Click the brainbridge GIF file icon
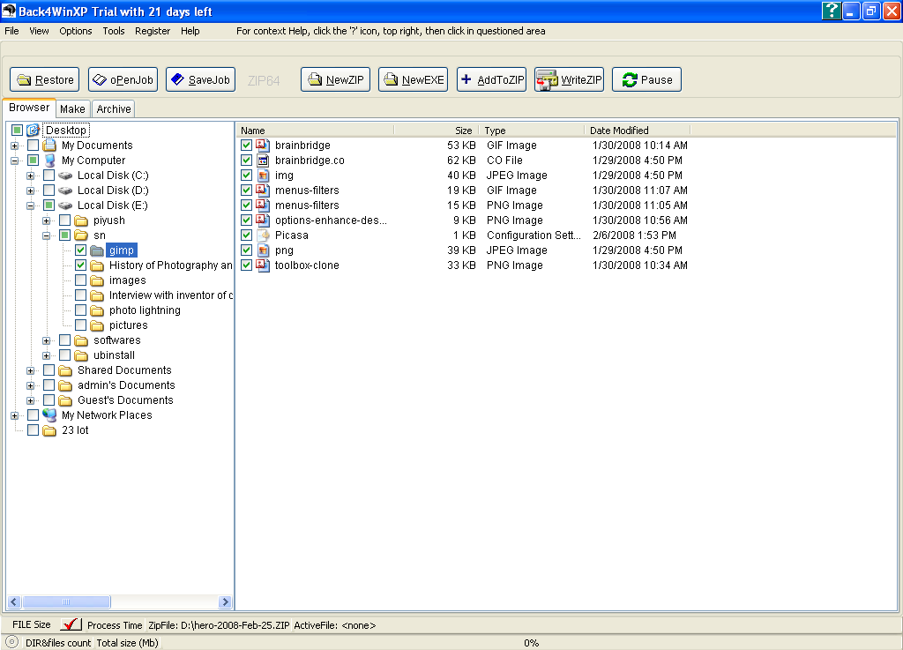Viewport: 903px width, 650px height. coord(263,146)
